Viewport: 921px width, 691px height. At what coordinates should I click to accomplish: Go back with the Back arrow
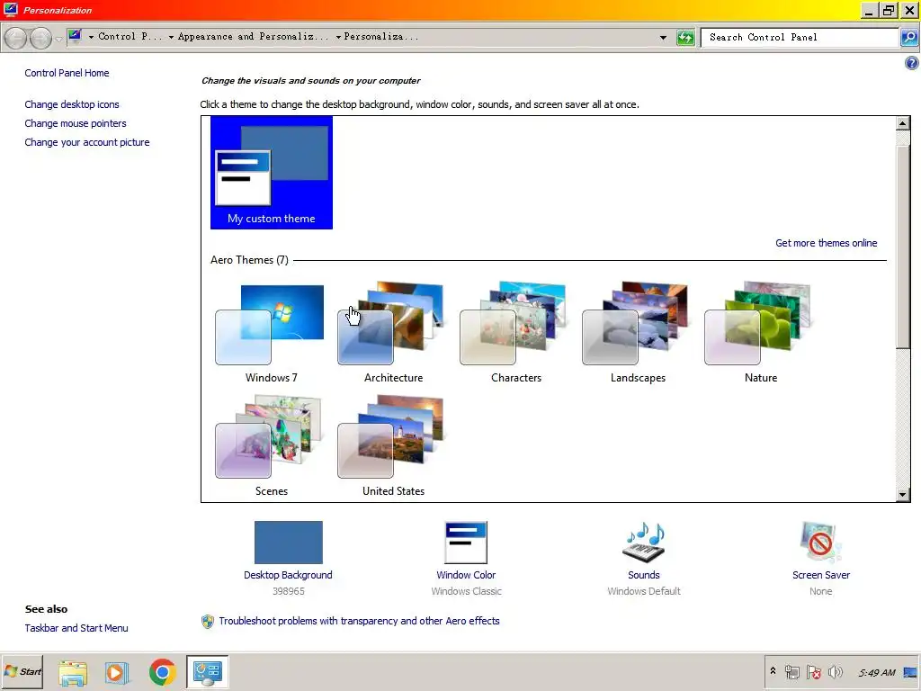click(x=16, y=38)
